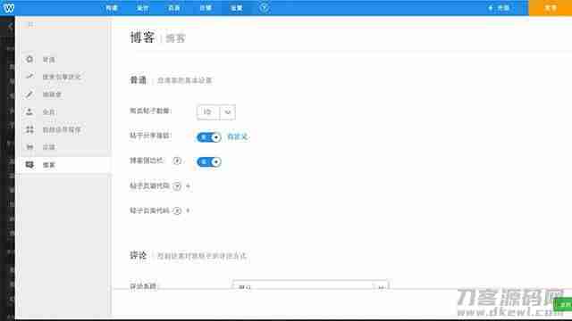Open General settings via the gear icon
572x321 pixels.
(29, 60)
